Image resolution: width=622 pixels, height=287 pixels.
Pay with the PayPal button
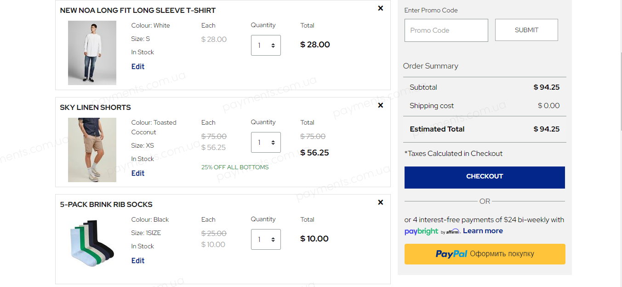coord(485,254)
